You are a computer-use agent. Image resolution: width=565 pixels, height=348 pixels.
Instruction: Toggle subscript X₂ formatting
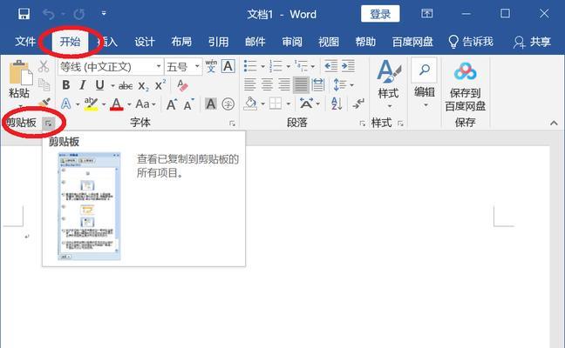click(x=143, y=86)
